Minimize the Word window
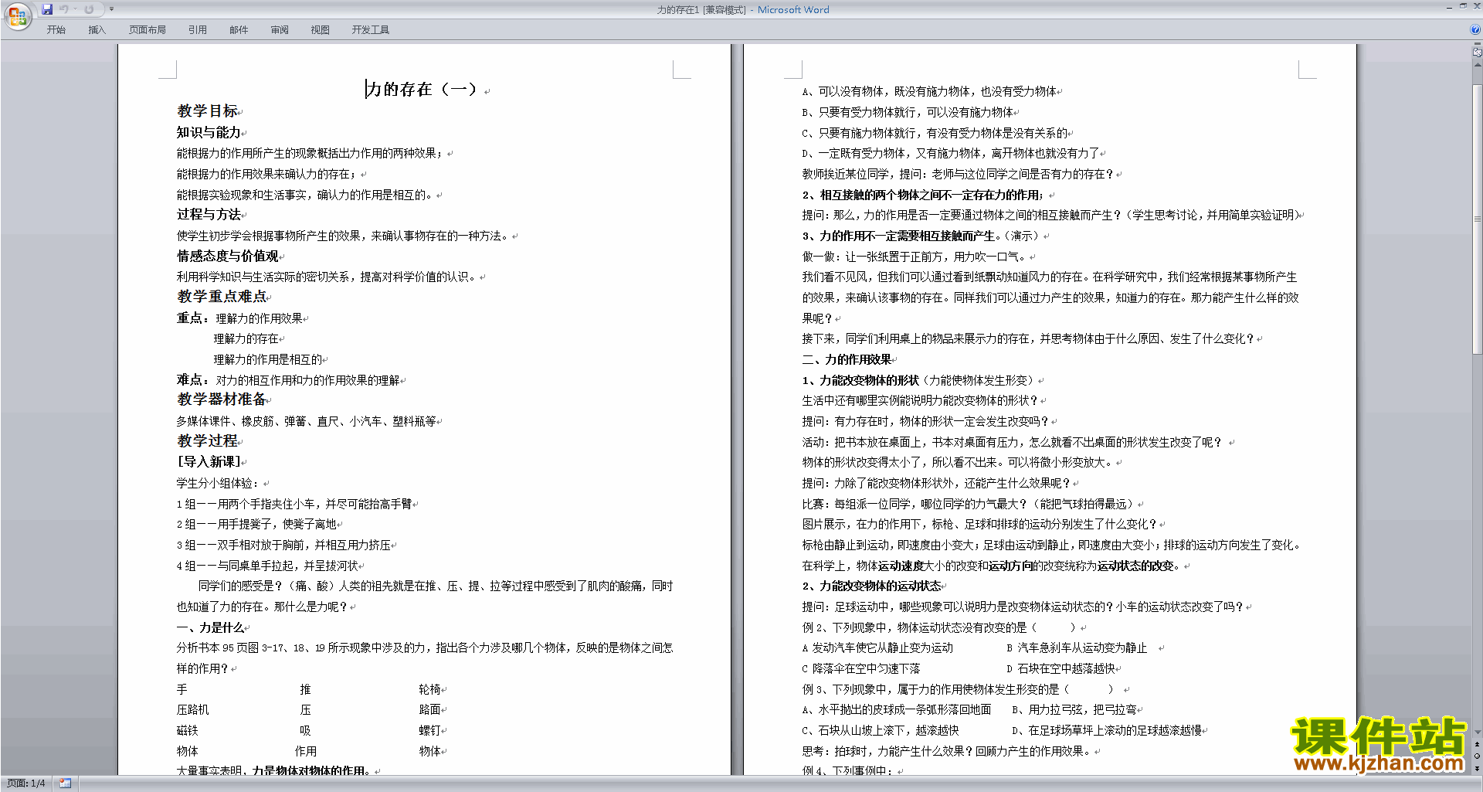1483x792 pixels. pyautogui.click(x=1449, y=7)
